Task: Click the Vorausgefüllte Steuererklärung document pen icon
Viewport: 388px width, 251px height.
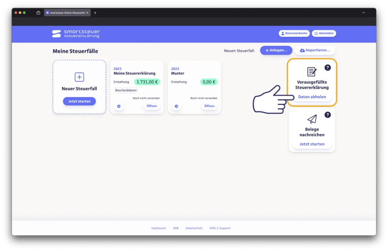Action: pos(312,72)
